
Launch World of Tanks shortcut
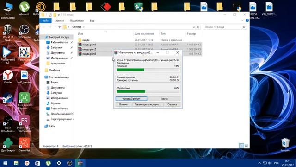pyautogui.click(x=8, y=33)
